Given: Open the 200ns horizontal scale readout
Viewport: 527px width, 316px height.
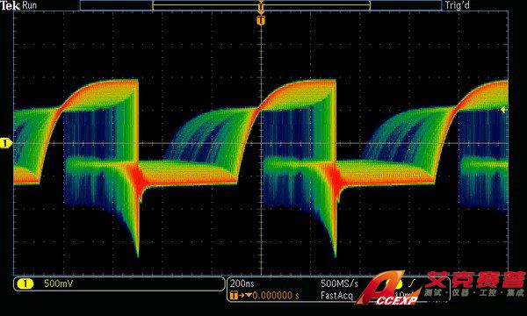Looking at the screenshot, I should click(x=242, y=284).
